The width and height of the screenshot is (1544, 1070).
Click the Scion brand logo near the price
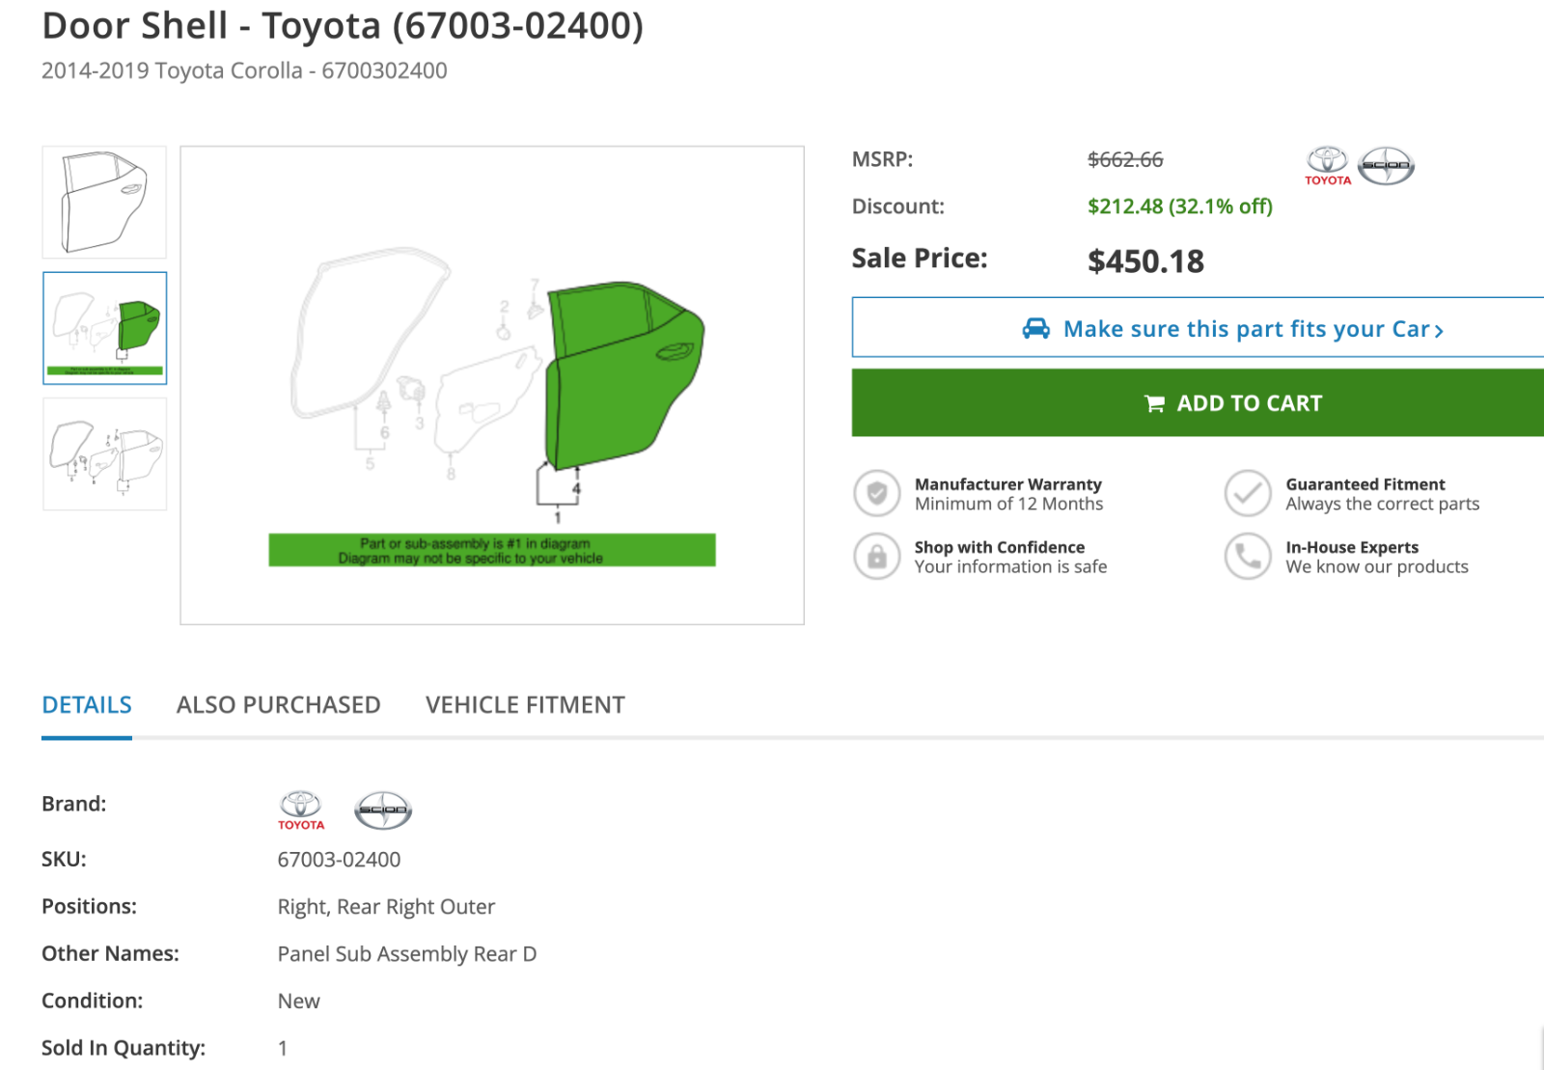(1386, 164)
